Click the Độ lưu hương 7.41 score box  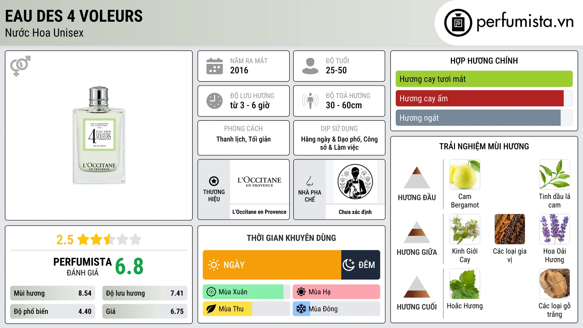coord(145,293)
